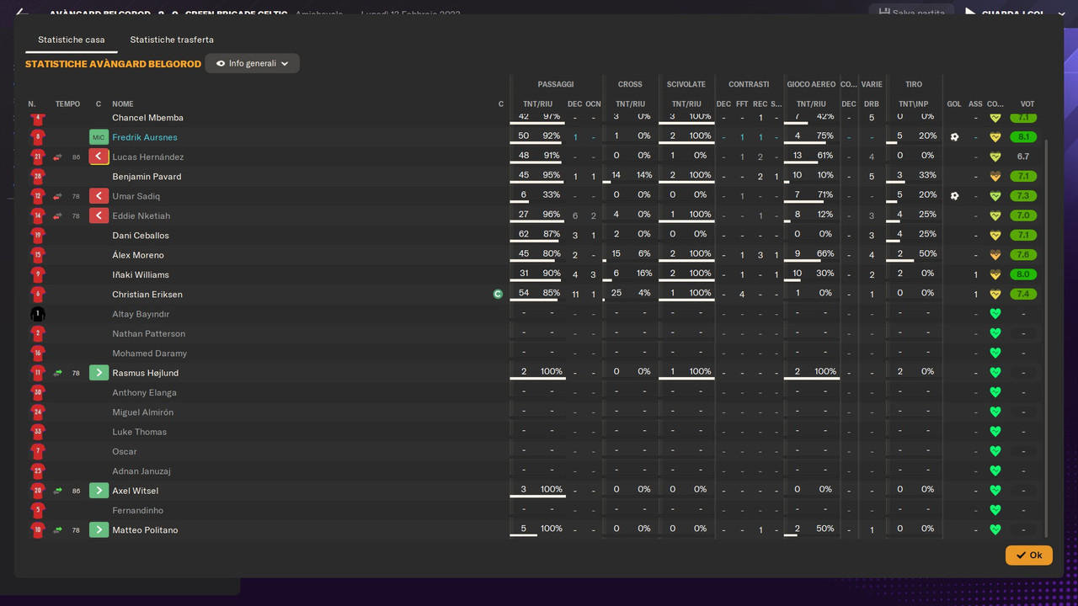
Task: Sort by the NOME column header
Action: coord(123,104)
